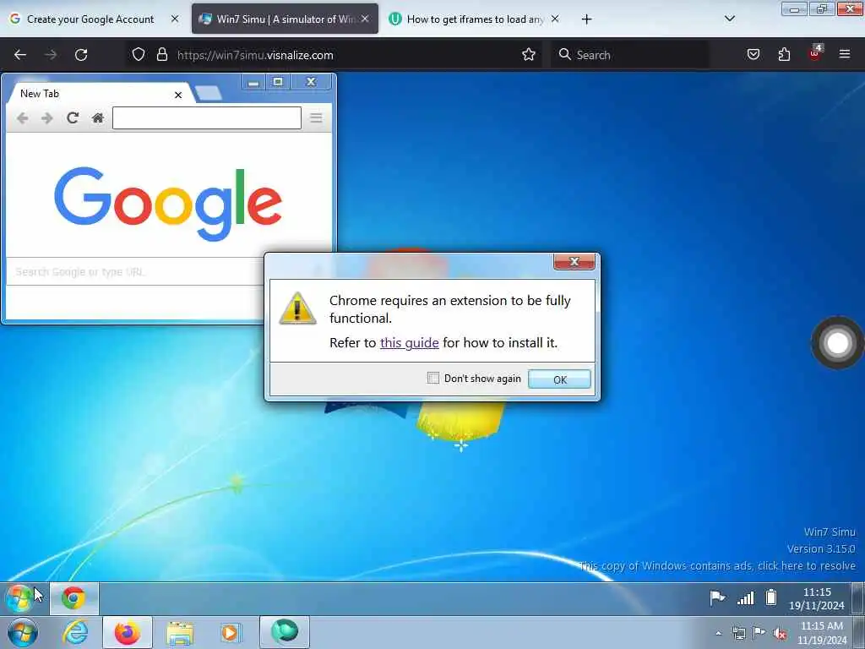Open simulated clock 11:15 19/11/2024

point(817,599)
